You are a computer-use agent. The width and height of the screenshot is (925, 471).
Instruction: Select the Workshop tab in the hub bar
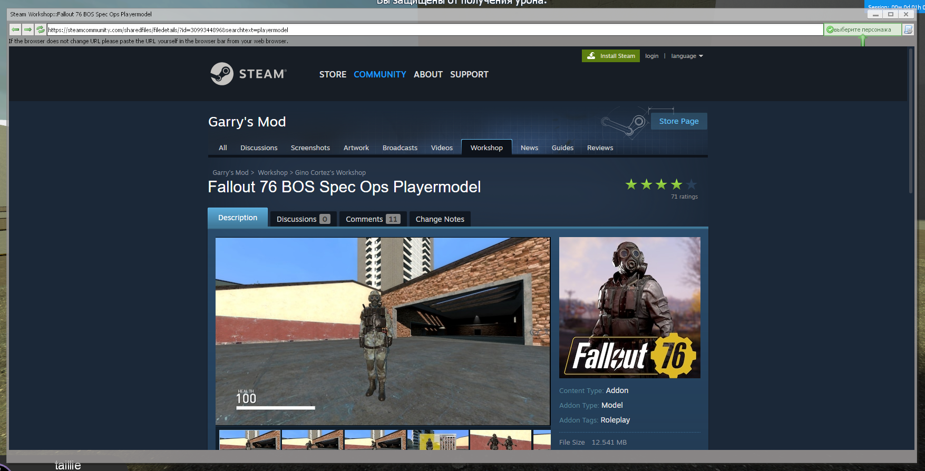[486, 148]
